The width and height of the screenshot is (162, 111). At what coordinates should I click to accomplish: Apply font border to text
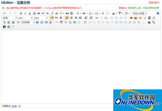pos(34,13)
